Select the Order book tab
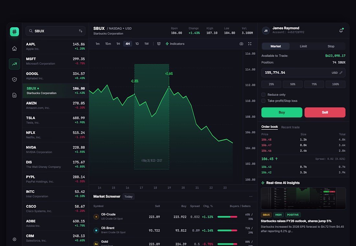 click(x=270, y=127)
